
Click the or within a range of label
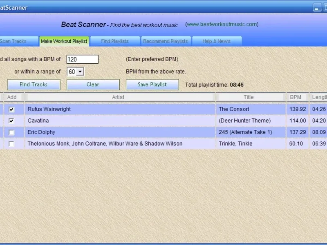[x=38, y=71]
